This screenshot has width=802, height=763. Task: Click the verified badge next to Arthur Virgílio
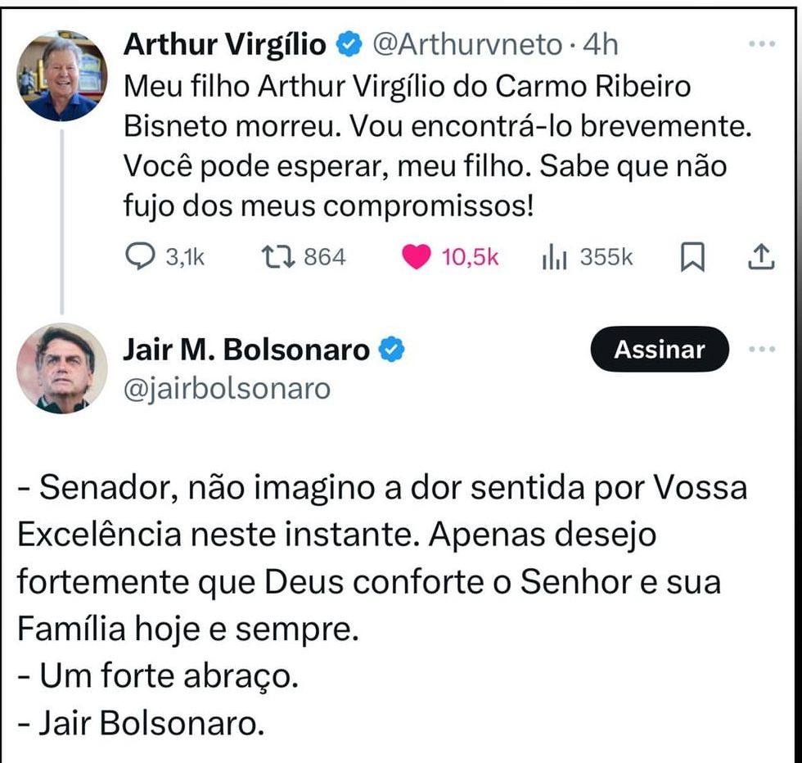[x=349, y=45]
